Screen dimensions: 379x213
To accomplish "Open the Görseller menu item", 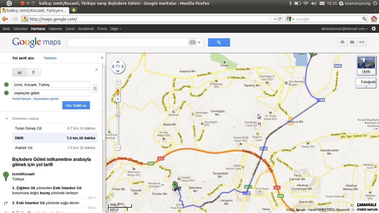I will pos(21,29).
